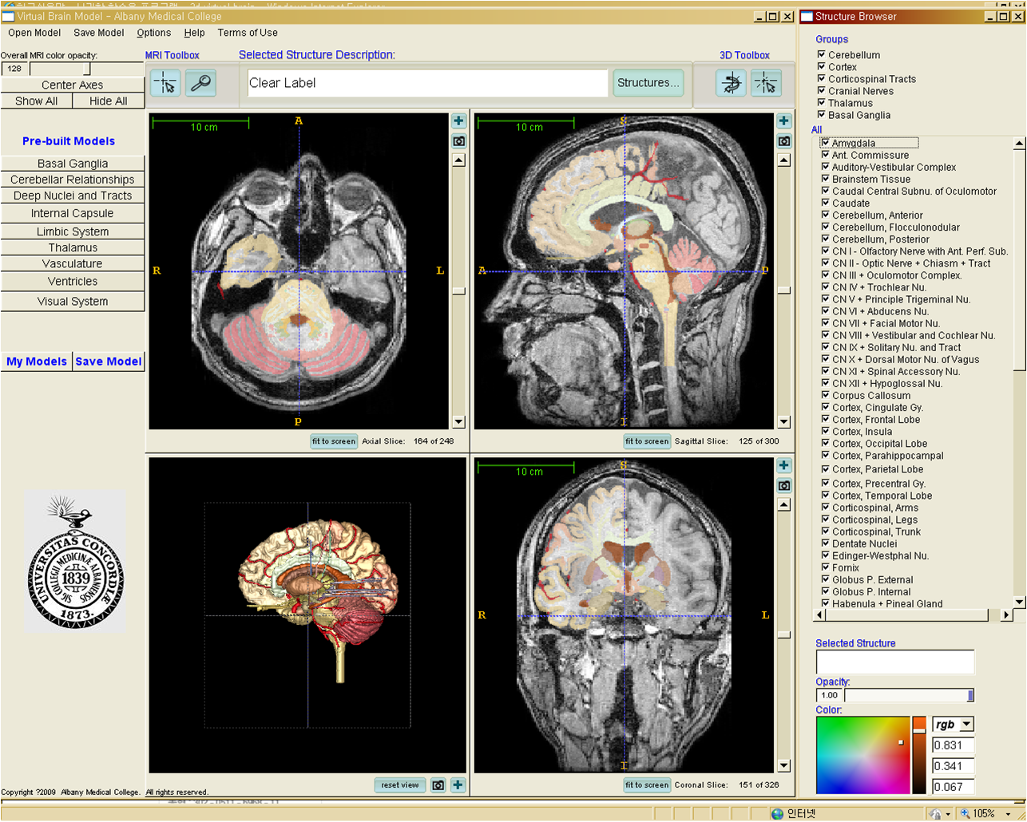Adjust the structure Opacity slider
Image resolution: width=1027 pixels, height=822 pixels.
(909, 696)
